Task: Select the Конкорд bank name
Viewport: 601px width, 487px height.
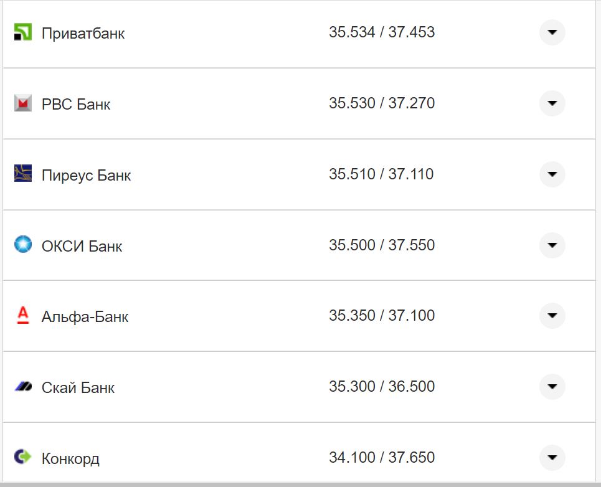Action: [70, 459]
